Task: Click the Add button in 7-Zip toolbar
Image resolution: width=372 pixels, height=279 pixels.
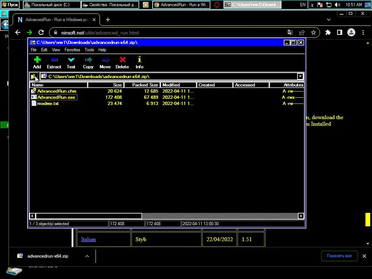Action: tap(37, 63)
